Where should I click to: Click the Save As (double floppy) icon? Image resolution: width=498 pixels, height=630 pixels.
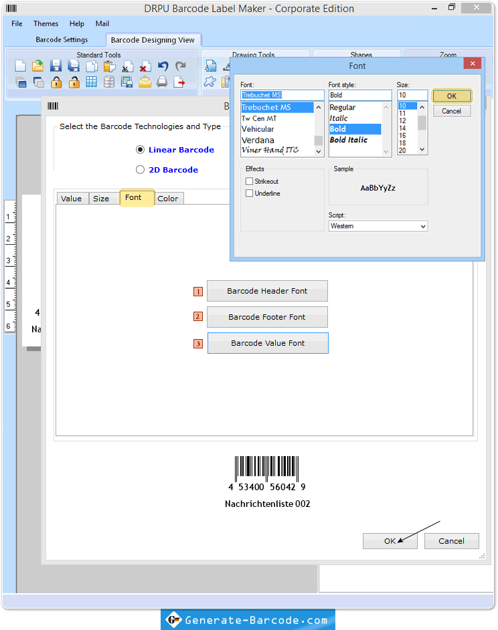pos(73,66)
